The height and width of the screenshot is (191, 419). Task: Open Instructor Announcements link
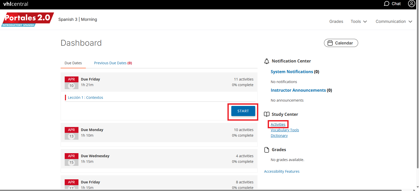[x=298, y=90]
